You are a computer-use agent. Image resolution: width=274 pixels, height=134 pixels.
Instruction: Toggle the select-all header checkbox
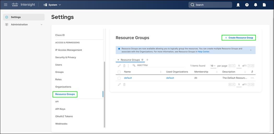click(119, 72)
